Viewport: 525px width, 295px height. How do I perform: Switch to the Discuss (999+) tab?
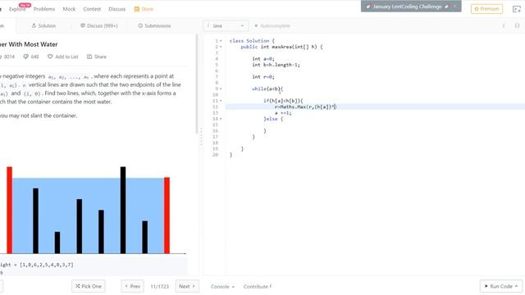click(99, 25)
